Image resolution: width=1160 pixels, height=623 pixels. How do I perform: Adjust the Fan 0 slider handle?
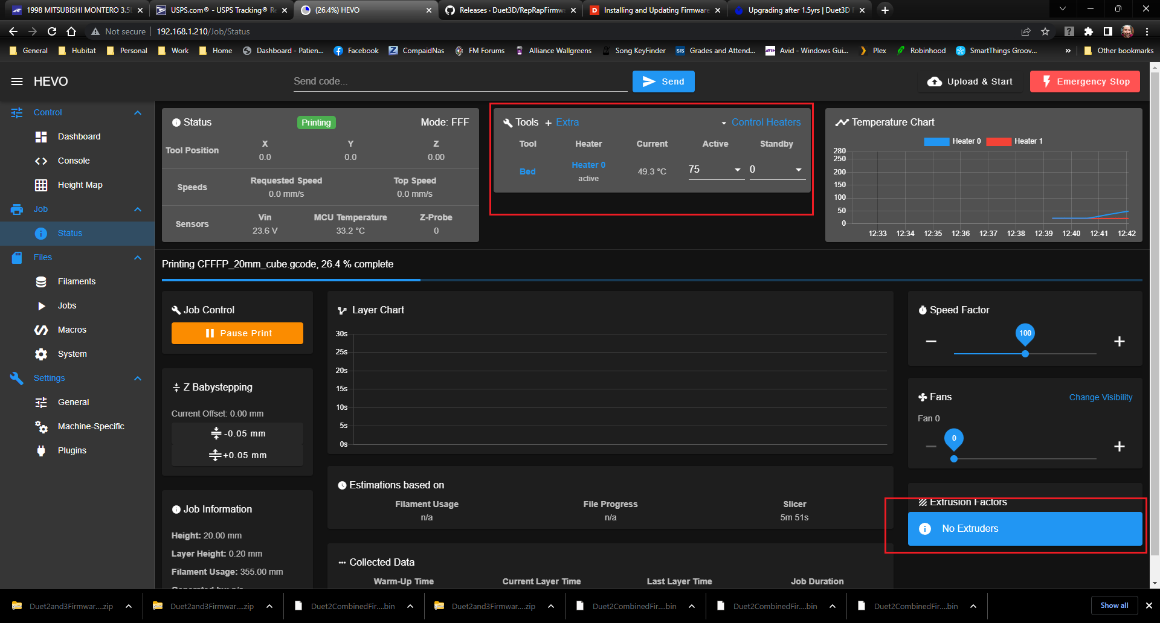pyautogui.click(x=954, y=459)
